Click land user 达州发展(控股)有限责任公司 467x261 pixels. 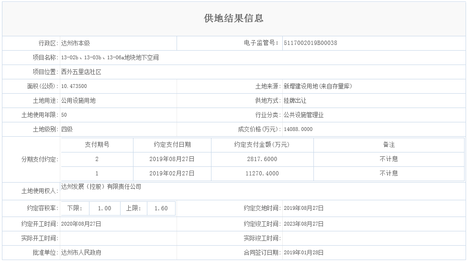pos(101,186)
